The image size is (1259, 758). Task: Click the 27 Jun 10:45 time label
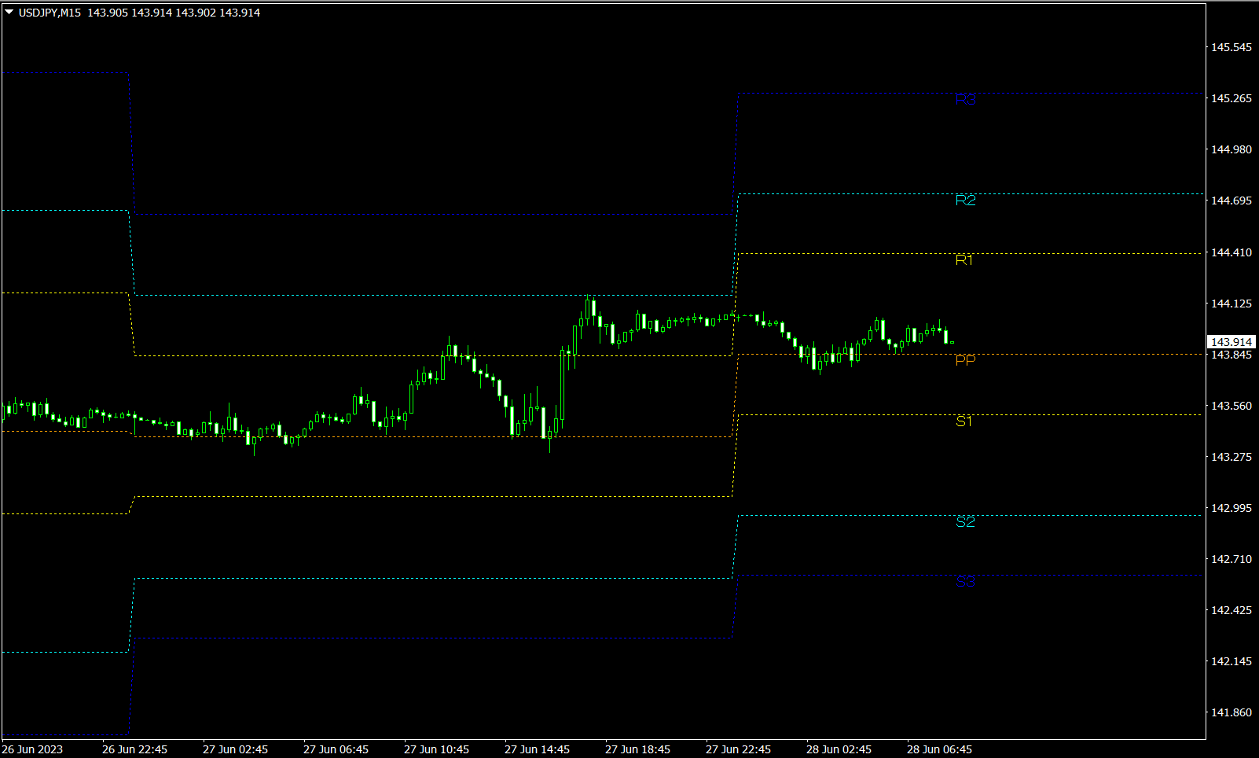click(436, 749)
